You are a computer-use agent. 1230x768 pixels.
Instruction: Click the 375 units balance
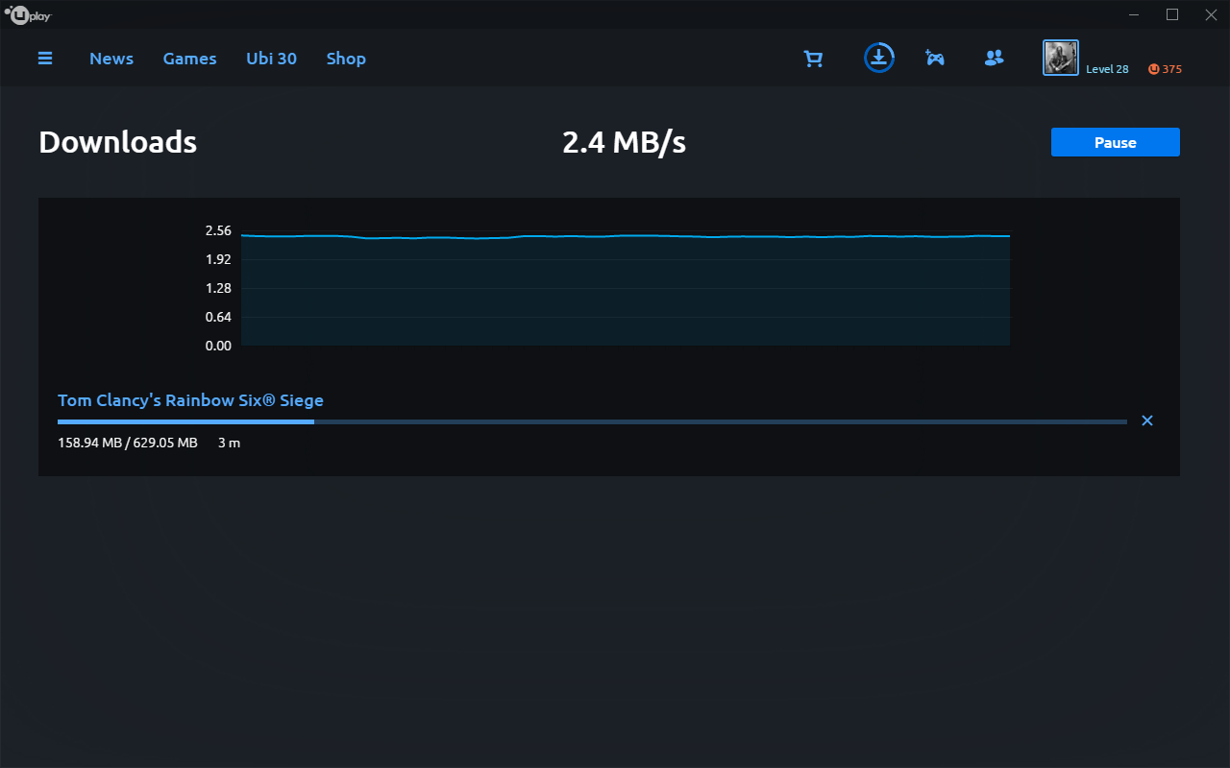pyautogui.click(x=1171, y=69)
